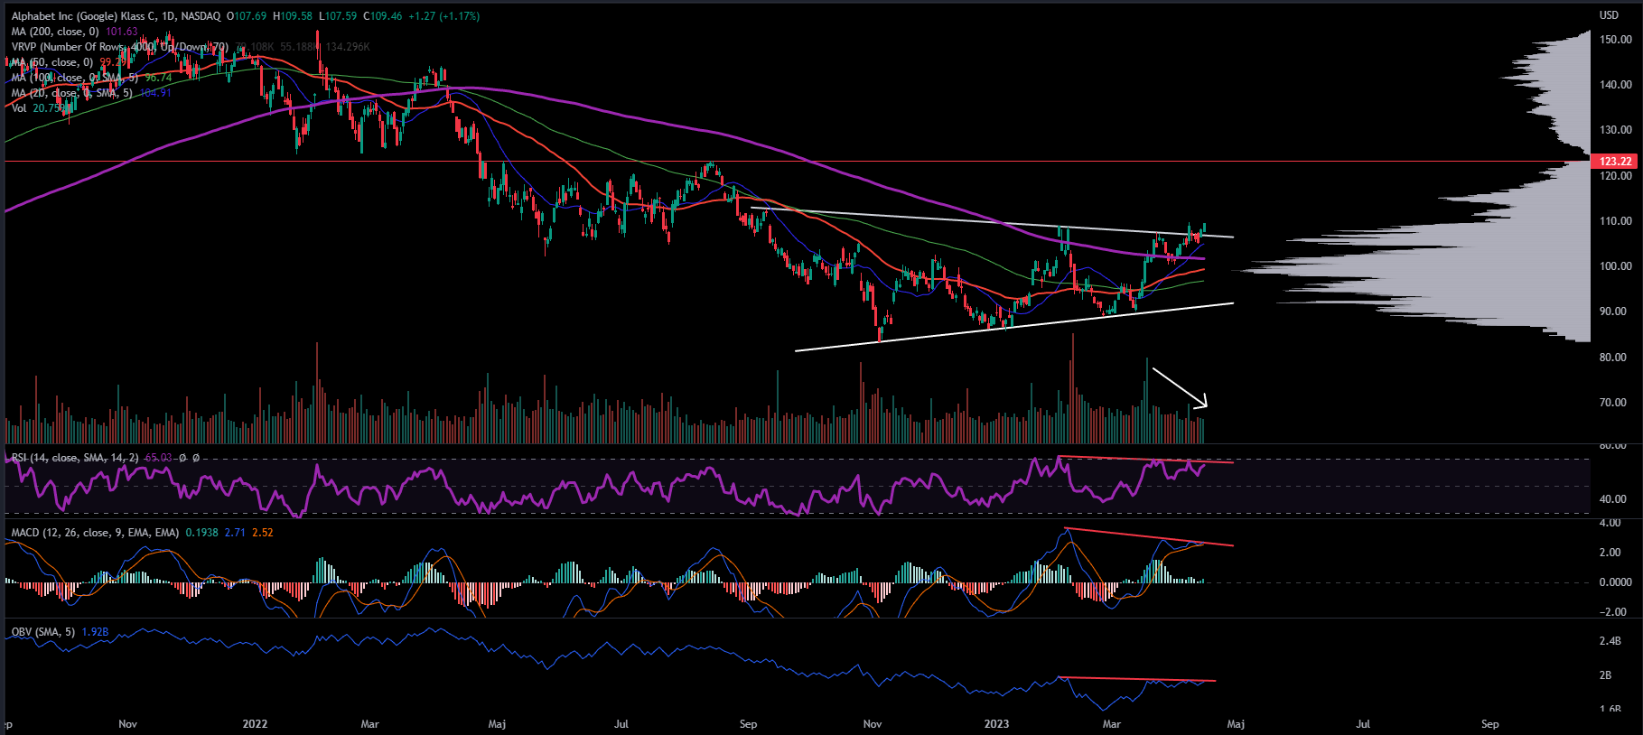The image size is (1643, 735).
Task: Click the 2023 label on time axis
Action: click(996, 724)
